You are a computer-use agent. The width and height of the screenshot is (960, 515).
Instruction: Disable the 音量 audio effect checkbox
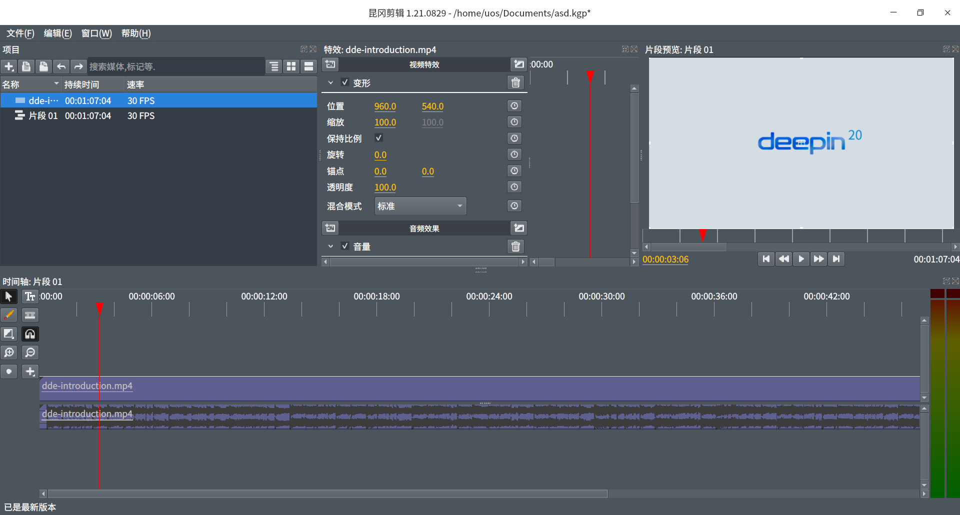345,246
